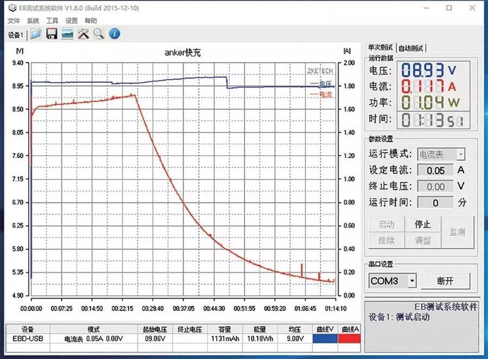Viewport: 488px width, 359px height.
Task: Open the 帮助 menu
Action: [90, 21]
